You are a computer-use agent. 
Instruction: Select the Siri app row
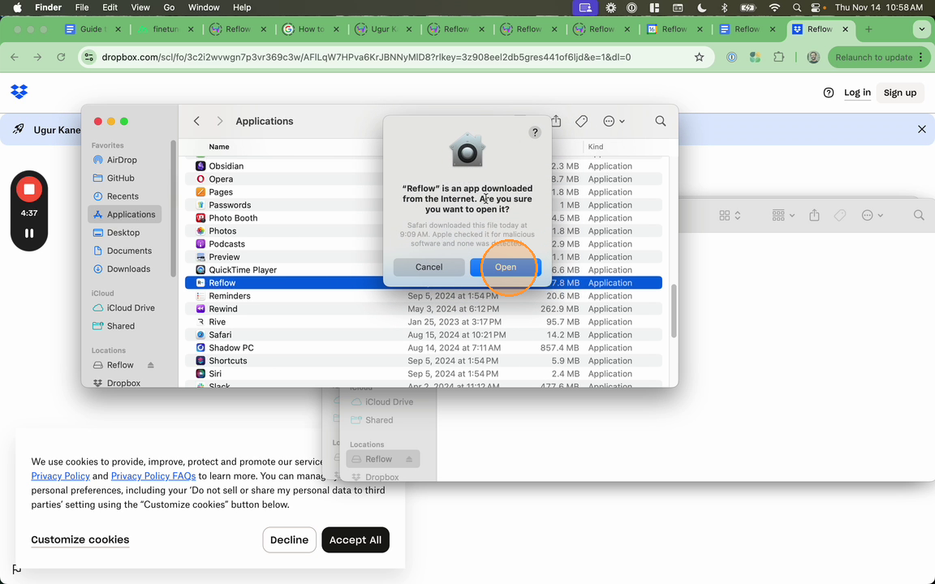pos(424,374)
